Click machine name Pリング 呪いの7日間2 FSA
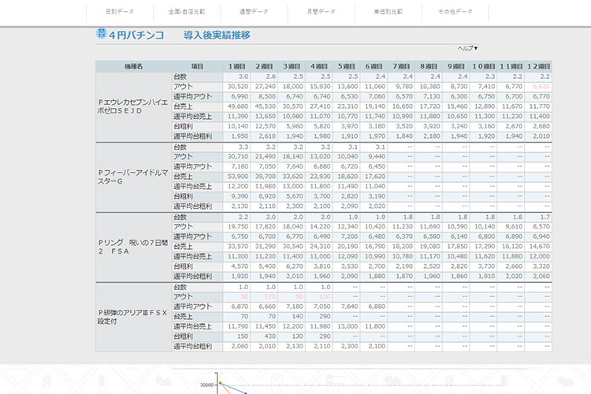The image size is (591, 394). (x=132, y=247)
